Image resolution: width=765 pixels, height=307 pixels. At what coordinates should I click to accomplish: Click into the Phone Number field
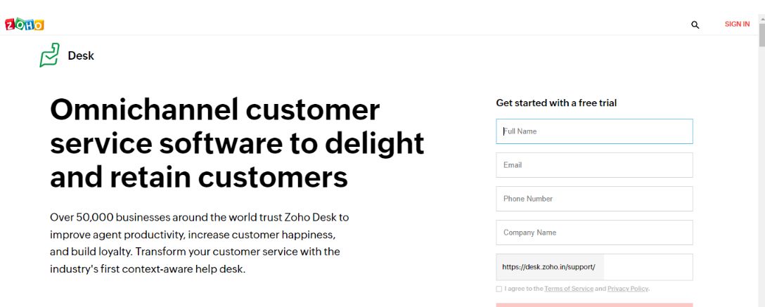tap(594, 199)
